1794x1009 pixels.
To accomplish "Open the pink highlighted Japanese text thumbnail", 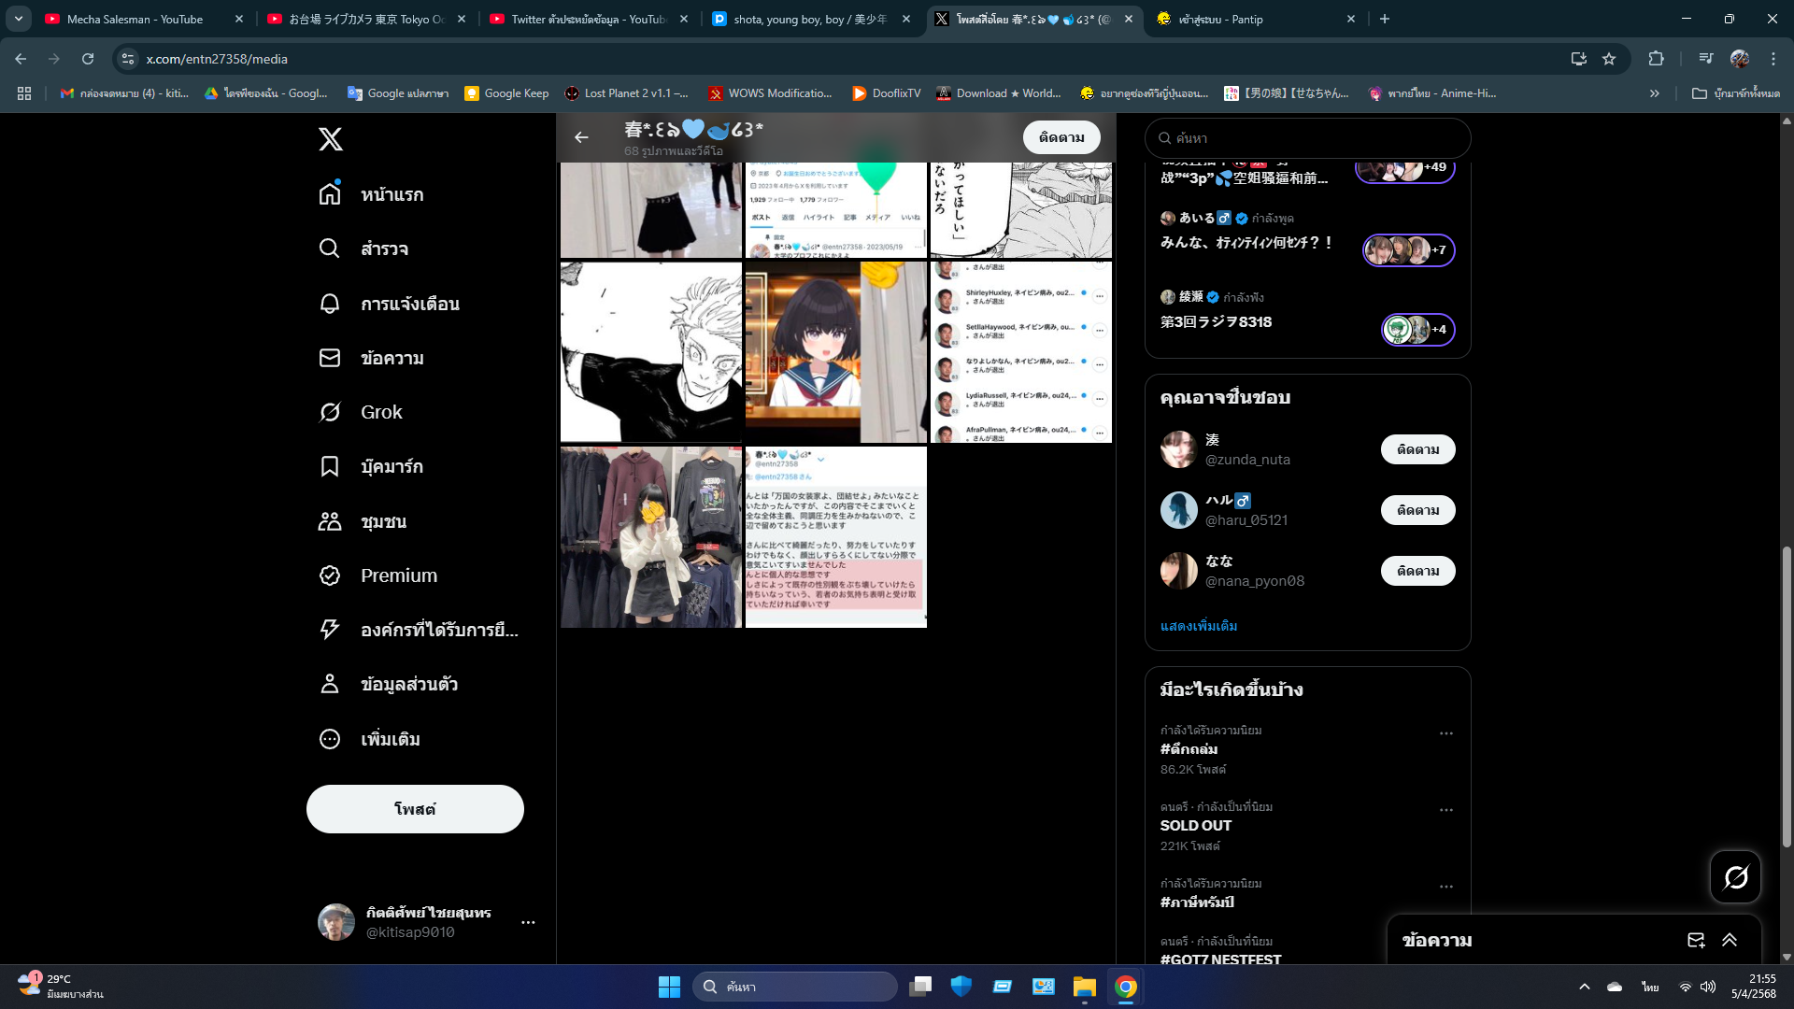I will tap(836, 537).
